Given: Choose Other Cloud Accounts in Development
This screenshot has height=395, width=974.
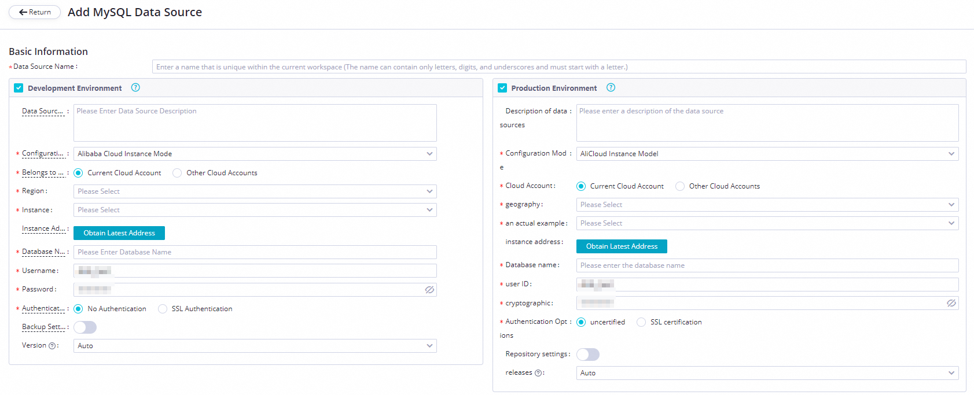Looking at the screenshot, I should pyautogui.click(x=177, y=173).
